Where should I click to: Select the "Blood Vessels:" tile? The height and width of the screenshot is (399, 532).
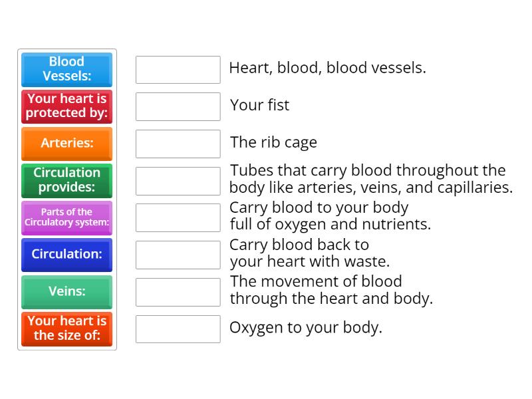click(x=66, y=69)
